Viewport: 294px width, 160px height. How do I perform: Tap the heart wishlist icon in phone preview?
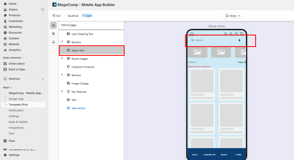click(236, 34)
